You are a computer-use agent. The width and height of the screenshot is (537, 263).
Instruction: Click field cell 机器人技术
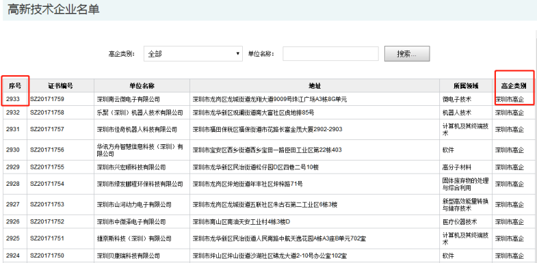tap(457, 112)
